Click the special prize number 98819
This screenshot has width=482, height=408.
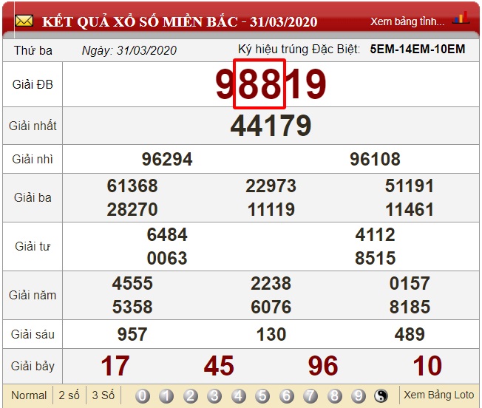click(271, 84)
